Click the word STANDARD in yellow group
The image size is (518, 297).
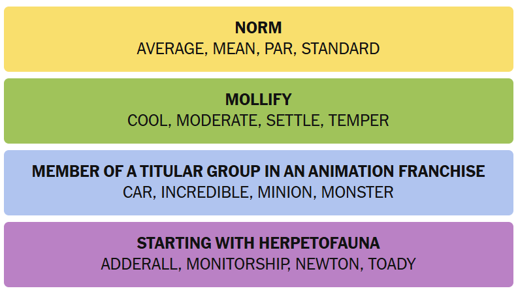click(x=340, y=49)
